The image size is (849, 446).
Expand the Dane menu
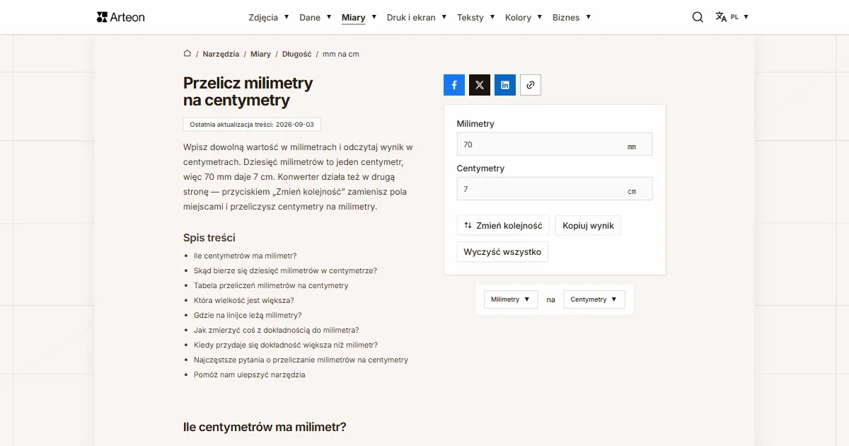click(316, 17)
